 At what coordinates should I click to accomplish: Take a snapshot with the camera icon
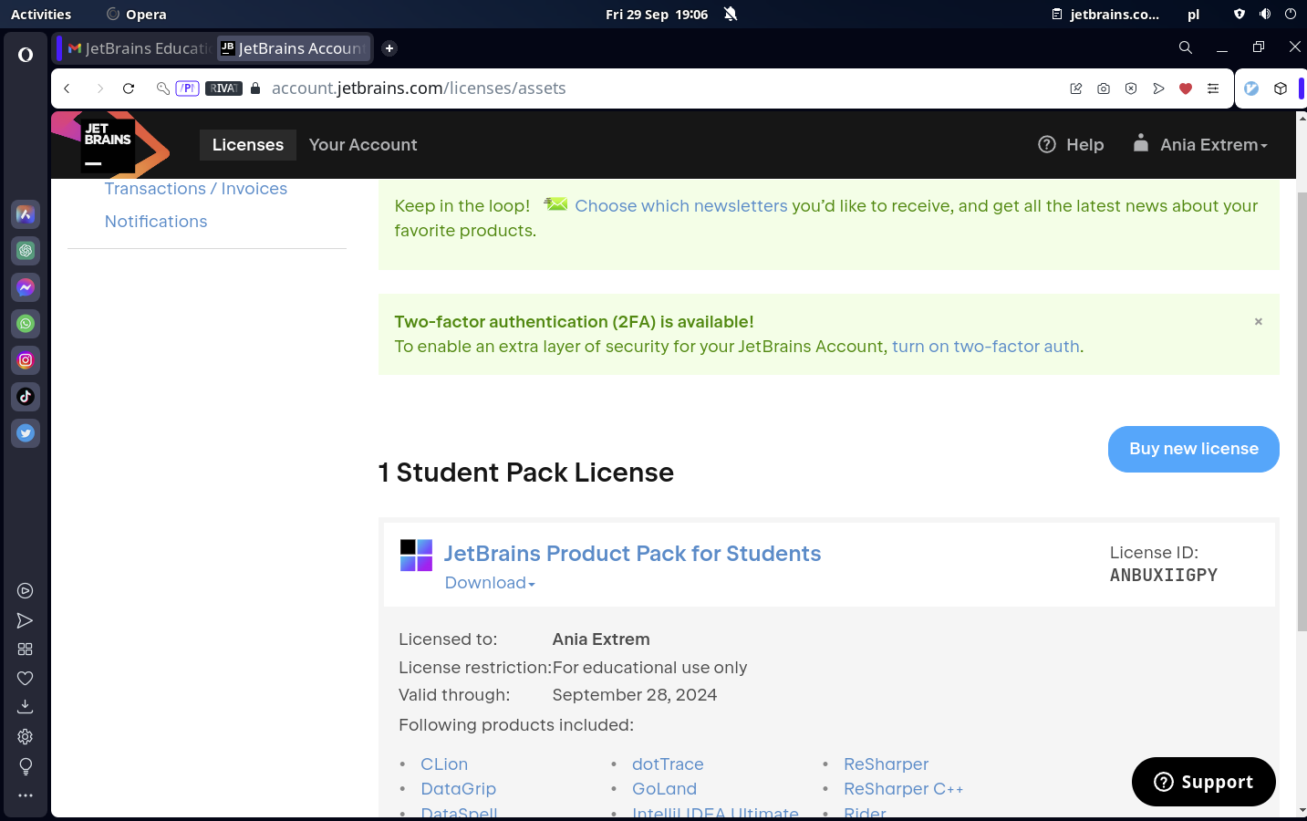1104,88
